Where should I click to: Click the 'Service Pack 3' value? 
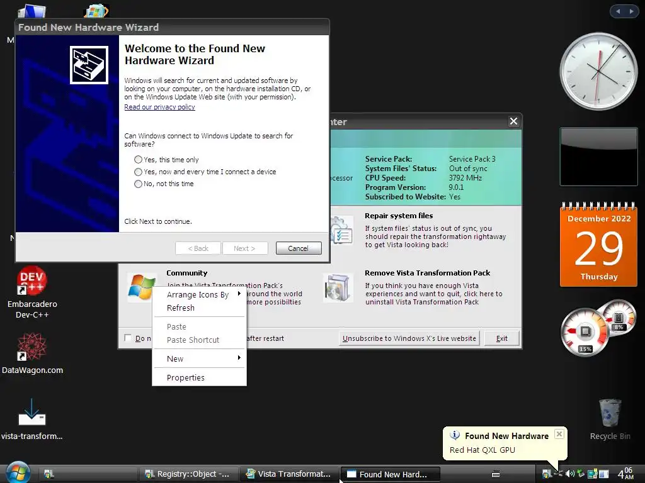[x=472, y=158]
